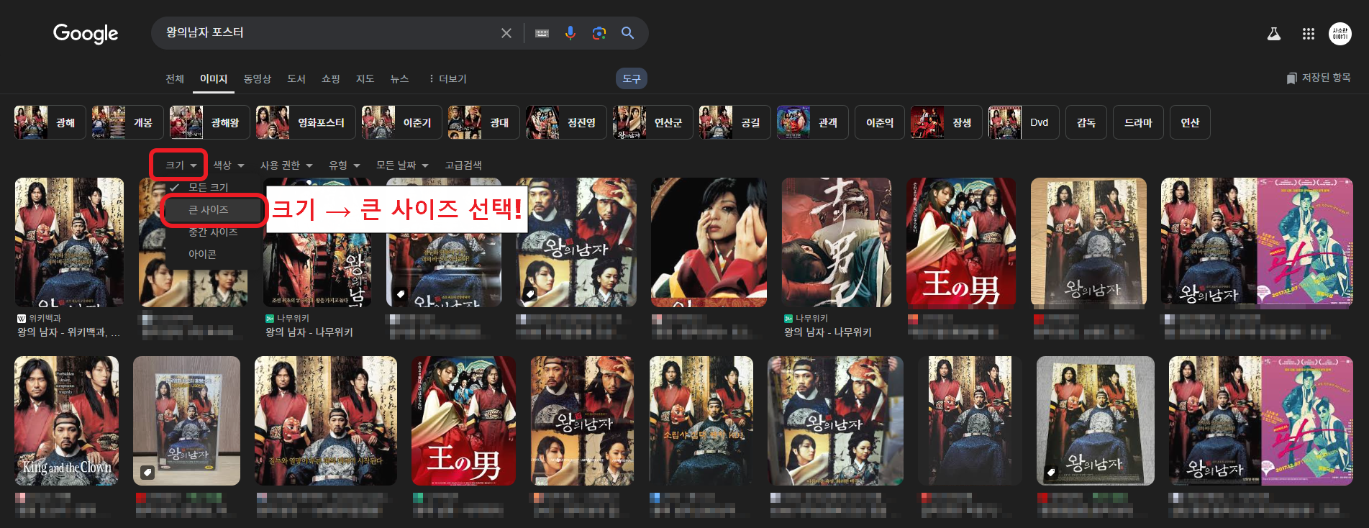1369x528 pixels.
Task: Select the 광해 suggestion chip
Action: click(50, 122)
